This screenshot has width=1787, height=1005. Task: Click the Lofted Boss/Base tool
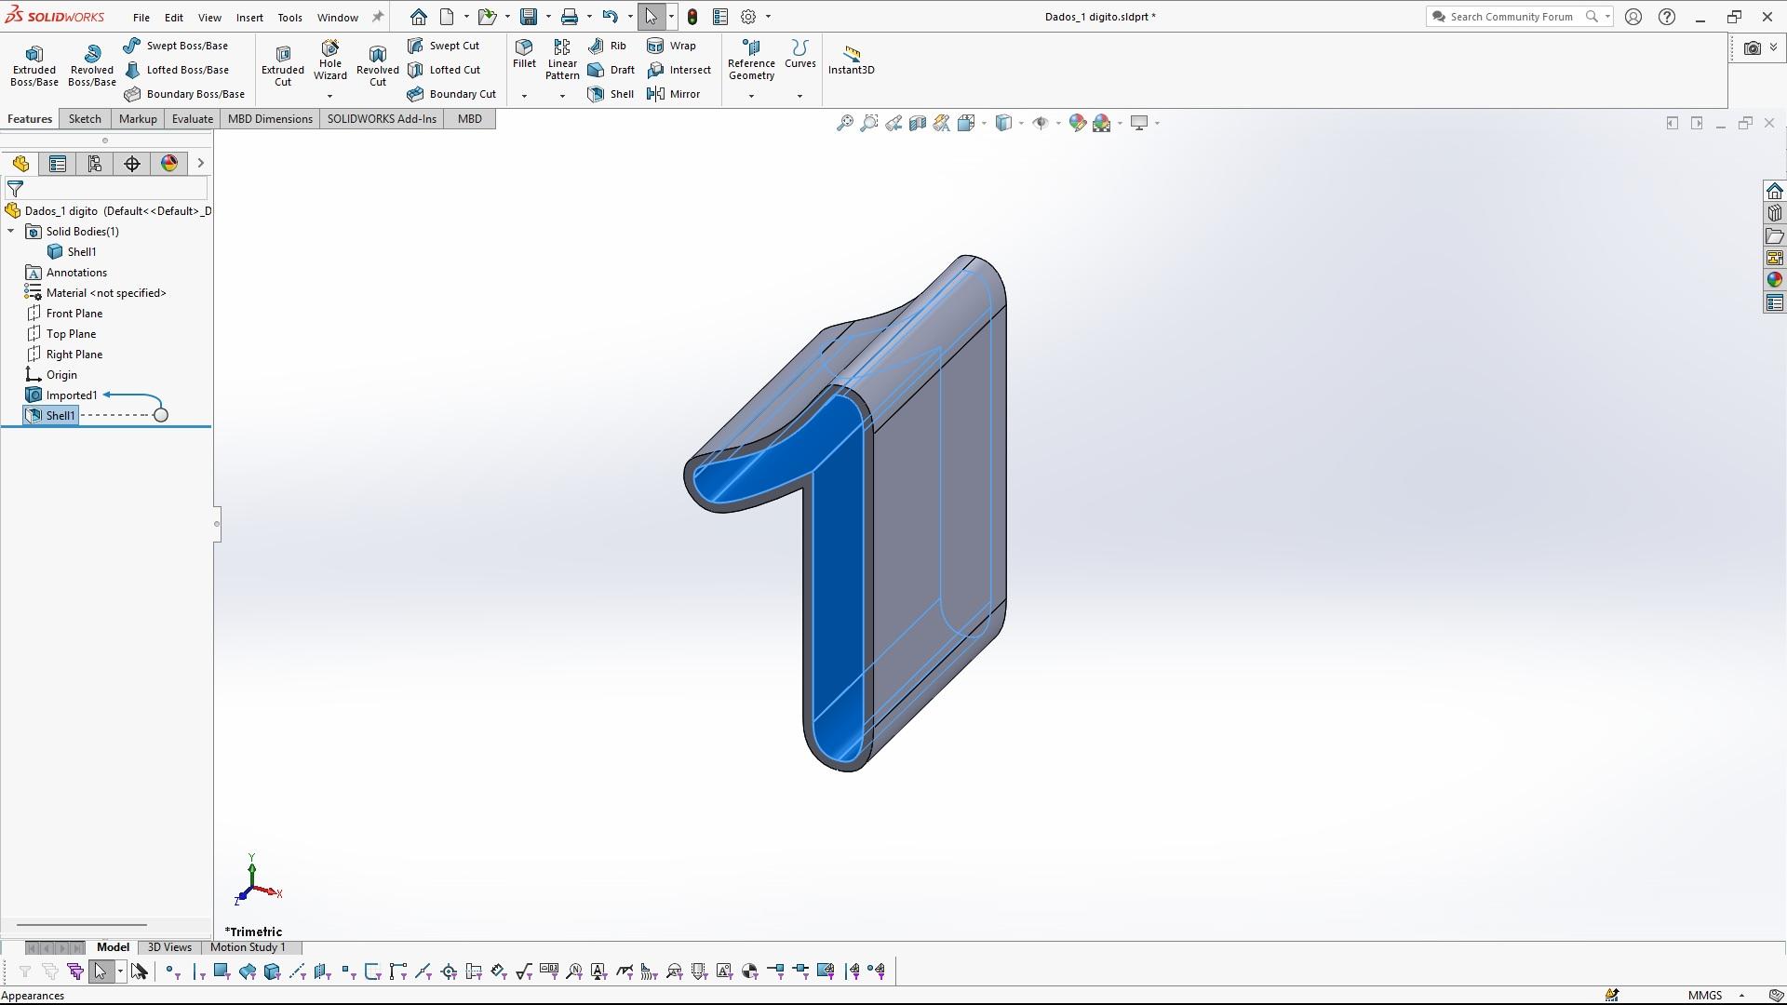(x=176, y=70)
